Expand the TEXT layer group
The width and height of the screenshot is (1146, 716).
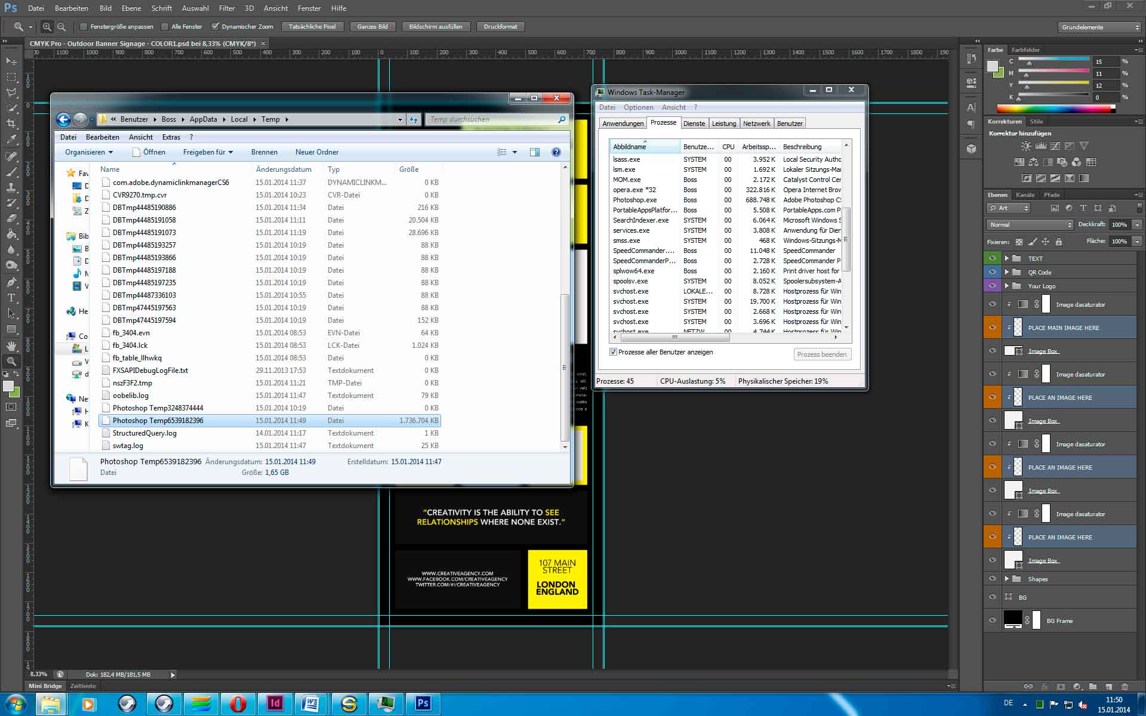pos(1007,258)
